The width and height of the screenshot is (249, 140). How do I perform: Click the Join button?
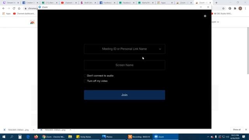[x=124, y=95]
